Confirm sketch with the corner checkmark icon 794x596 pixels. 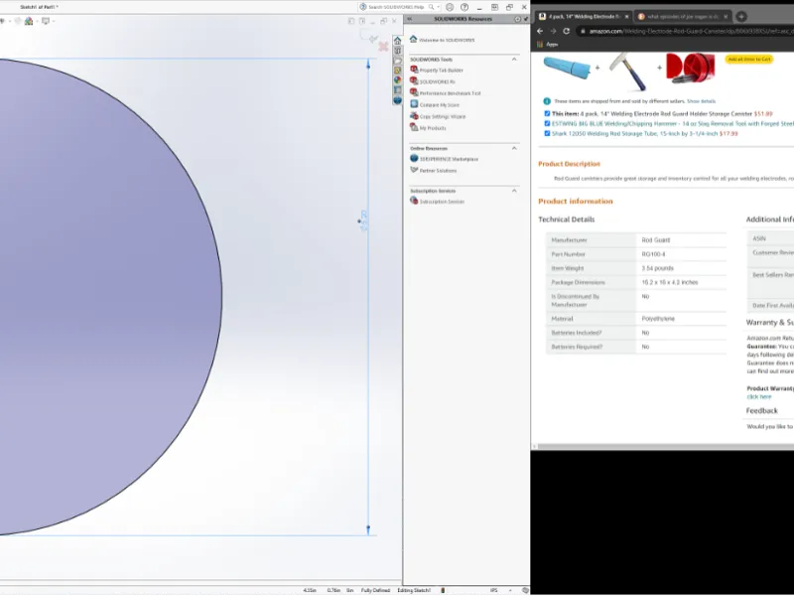coord(373,39)
